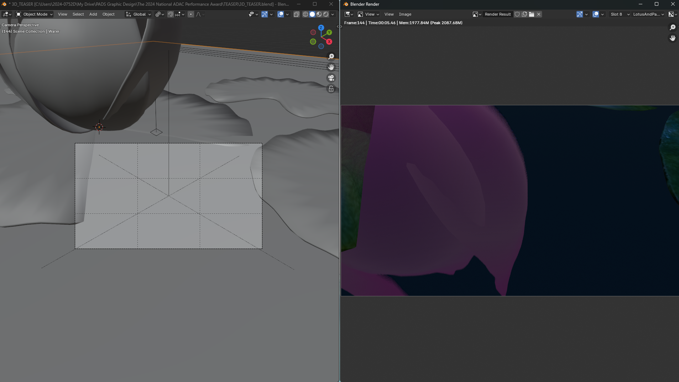Click the viewport pan hand icon
Image resolution: width=679 pixels, height=382 pixels.
click(331, 67)
